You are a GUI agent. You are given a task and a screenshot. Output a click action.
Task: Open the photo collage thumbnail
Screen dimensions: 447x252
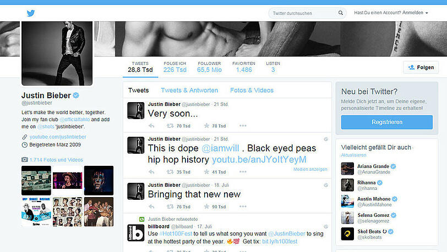tap(68, 211)
